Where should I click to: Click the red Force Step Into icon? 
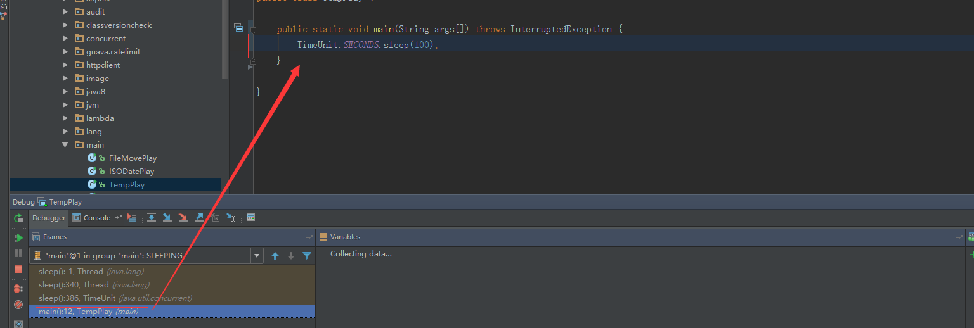pos(183,217)
